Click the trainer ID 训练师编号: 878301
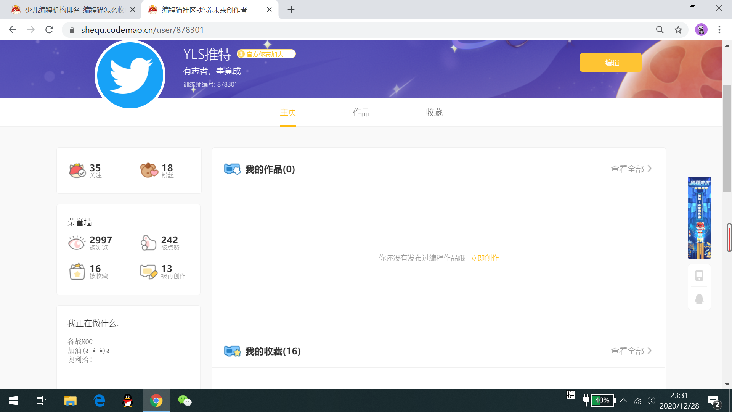The height and width of the screenshot is (412, 732). [x=210, y=84]
